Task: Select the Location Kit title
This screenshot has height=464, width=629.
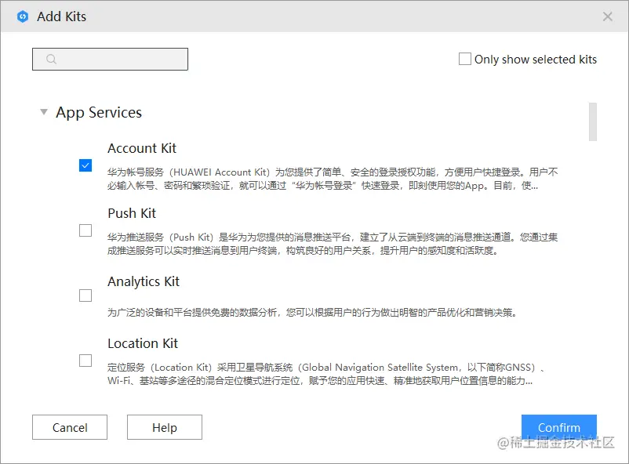Action: [143, 343]
